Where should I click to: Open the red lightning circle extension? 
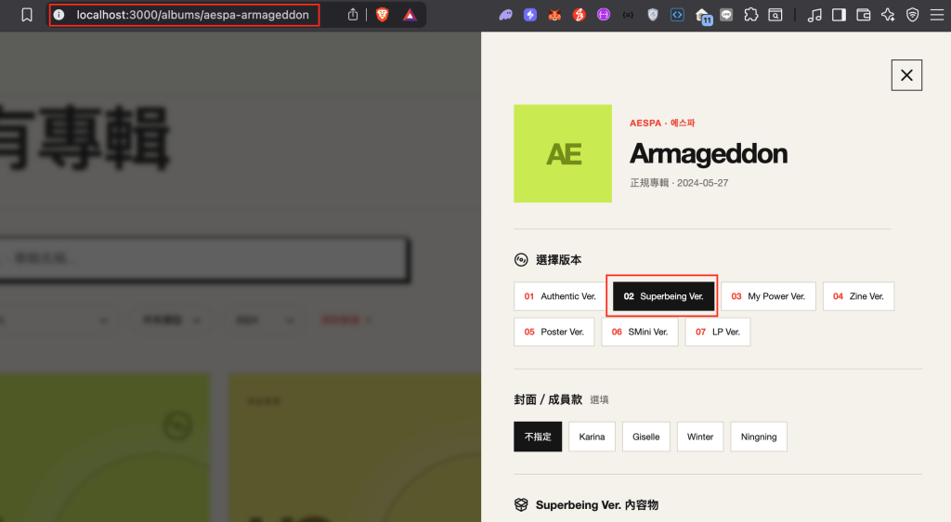tap(580, 15)
